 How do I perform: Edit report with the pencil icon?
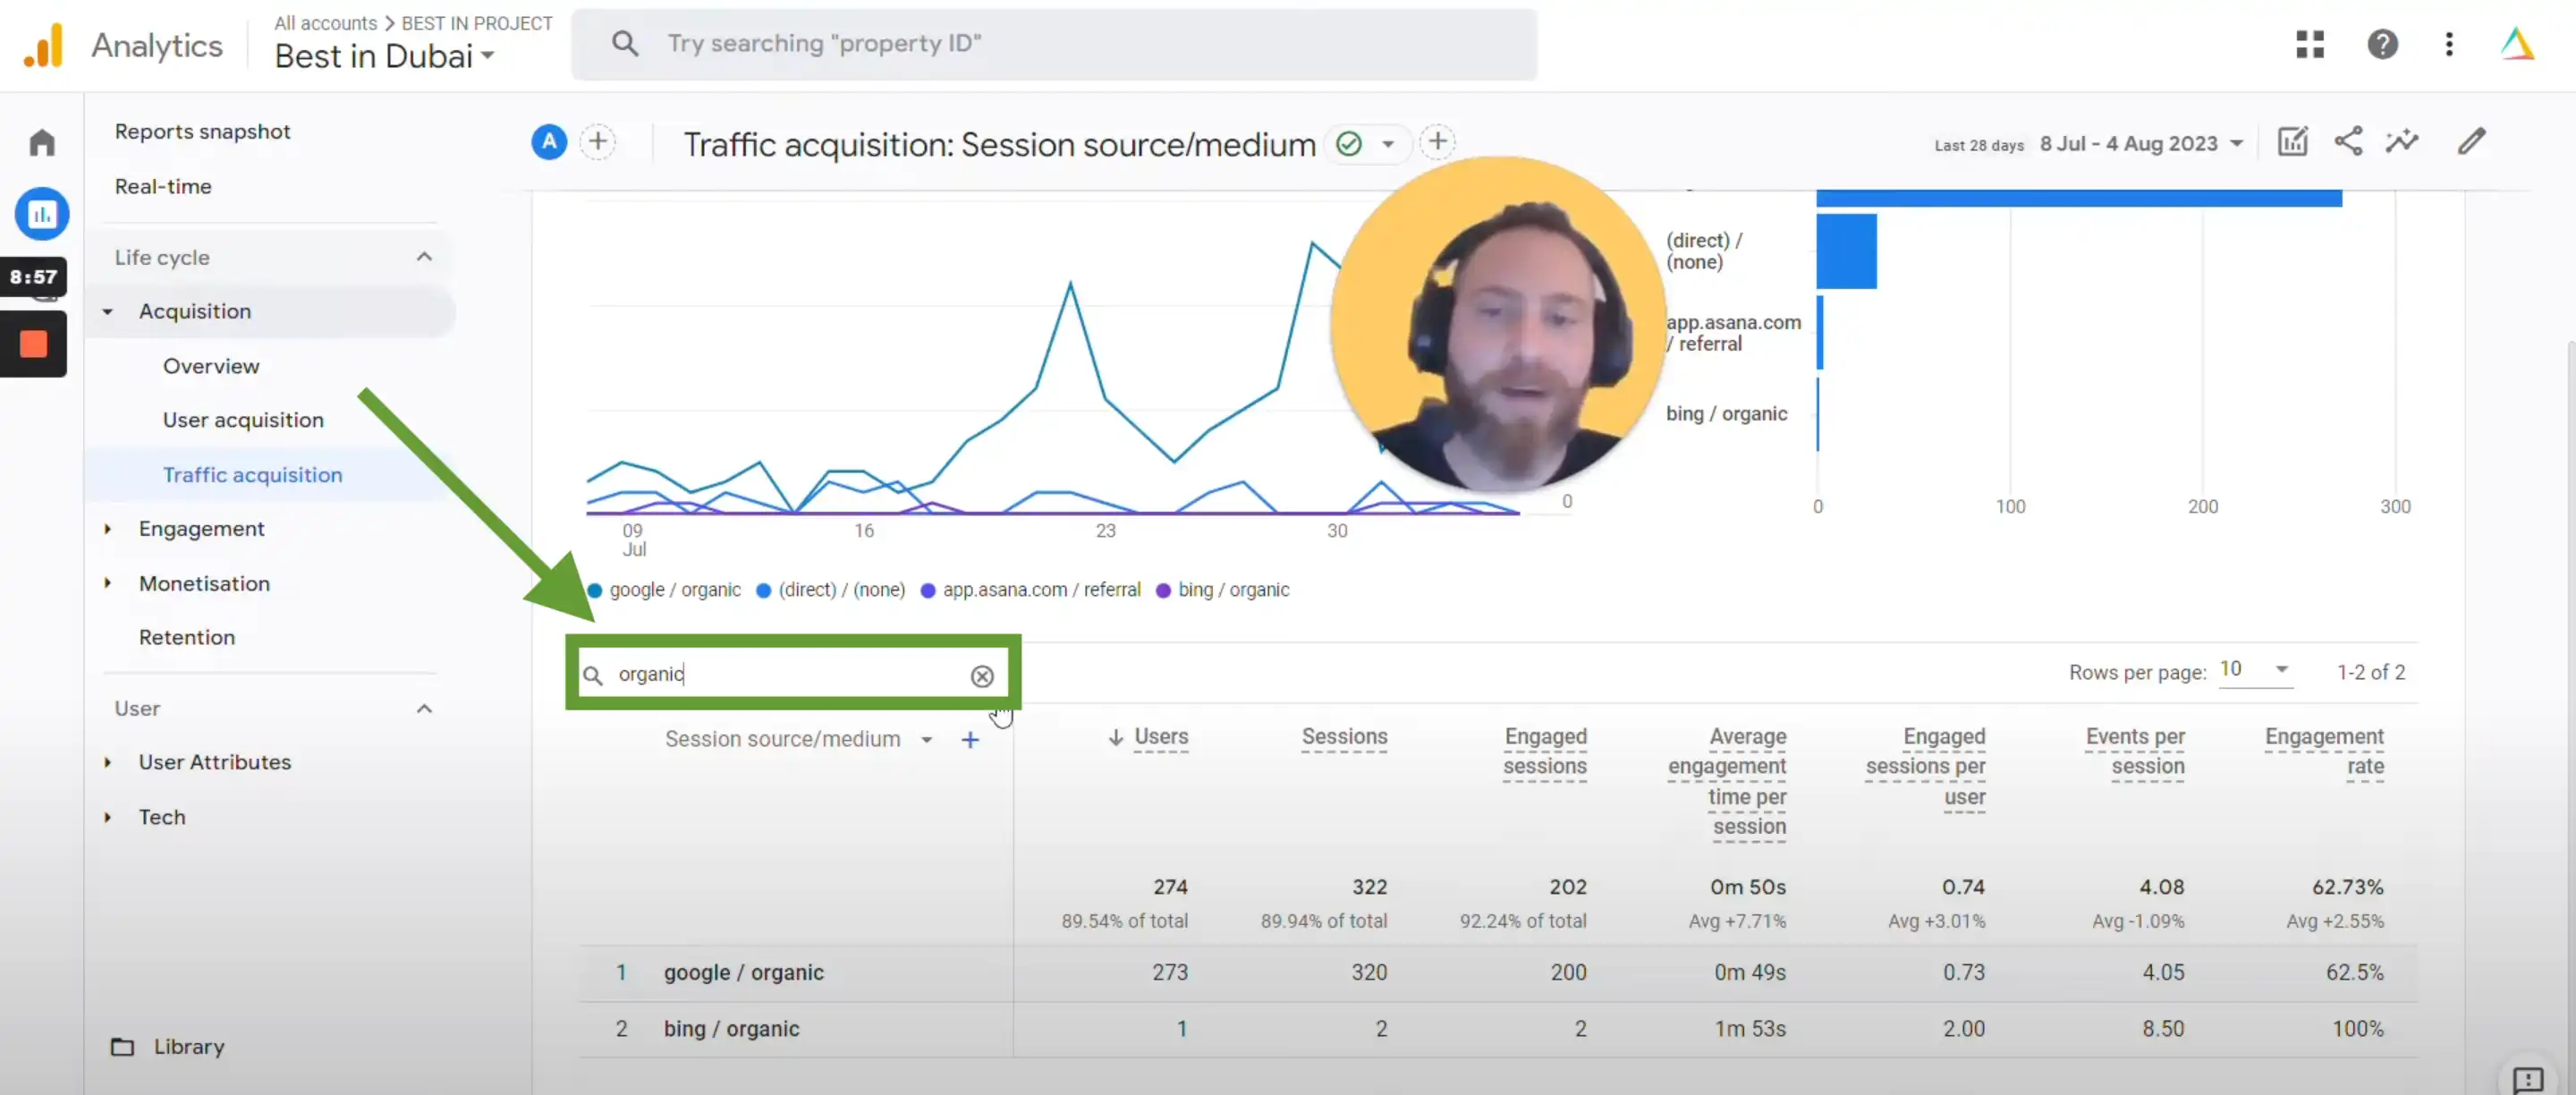[2471, 142]
